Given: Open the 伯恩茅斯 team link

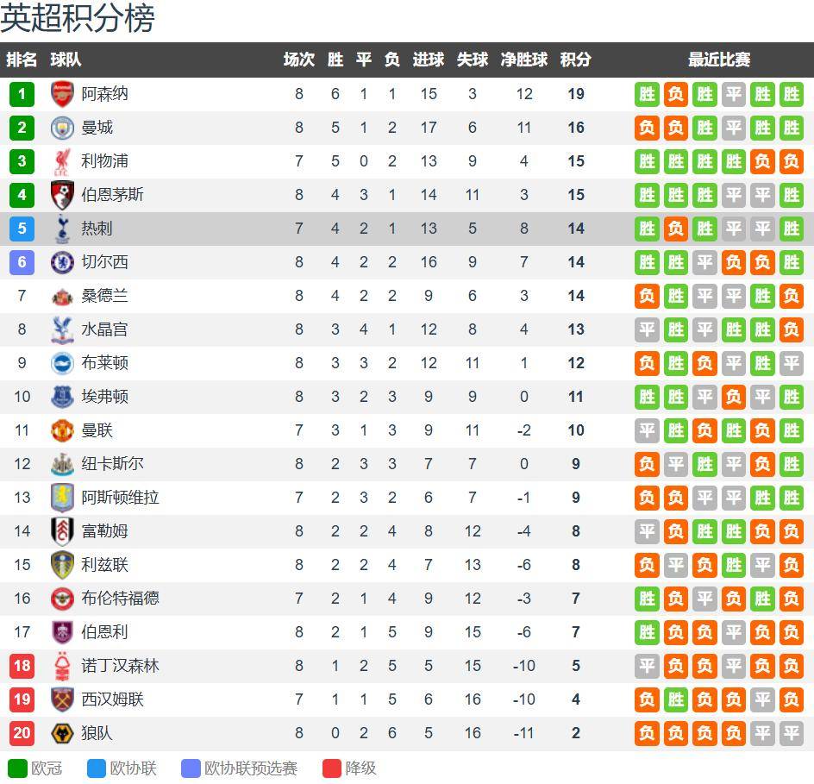Looking at the screenshot, I should pyautogui.click(x=112, y=195).
